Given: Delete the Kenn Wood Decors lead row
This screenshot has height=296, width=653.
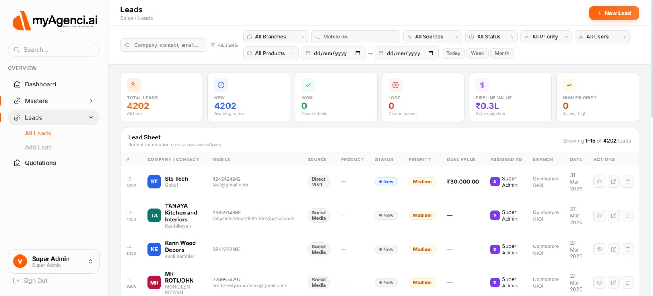Looking at the screenshot, I should click(x=628, y=249).
